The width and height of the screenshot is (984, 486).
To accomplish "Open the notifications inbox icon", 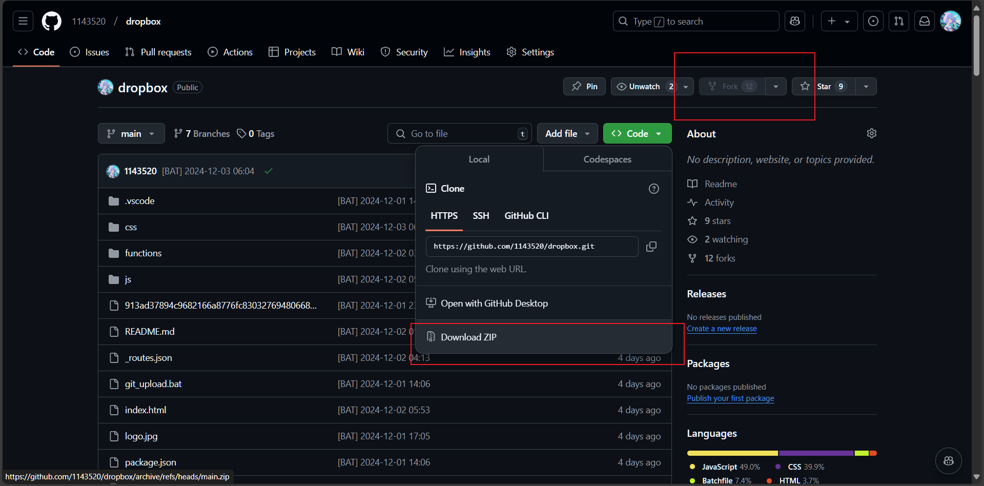I will [925, 21].
